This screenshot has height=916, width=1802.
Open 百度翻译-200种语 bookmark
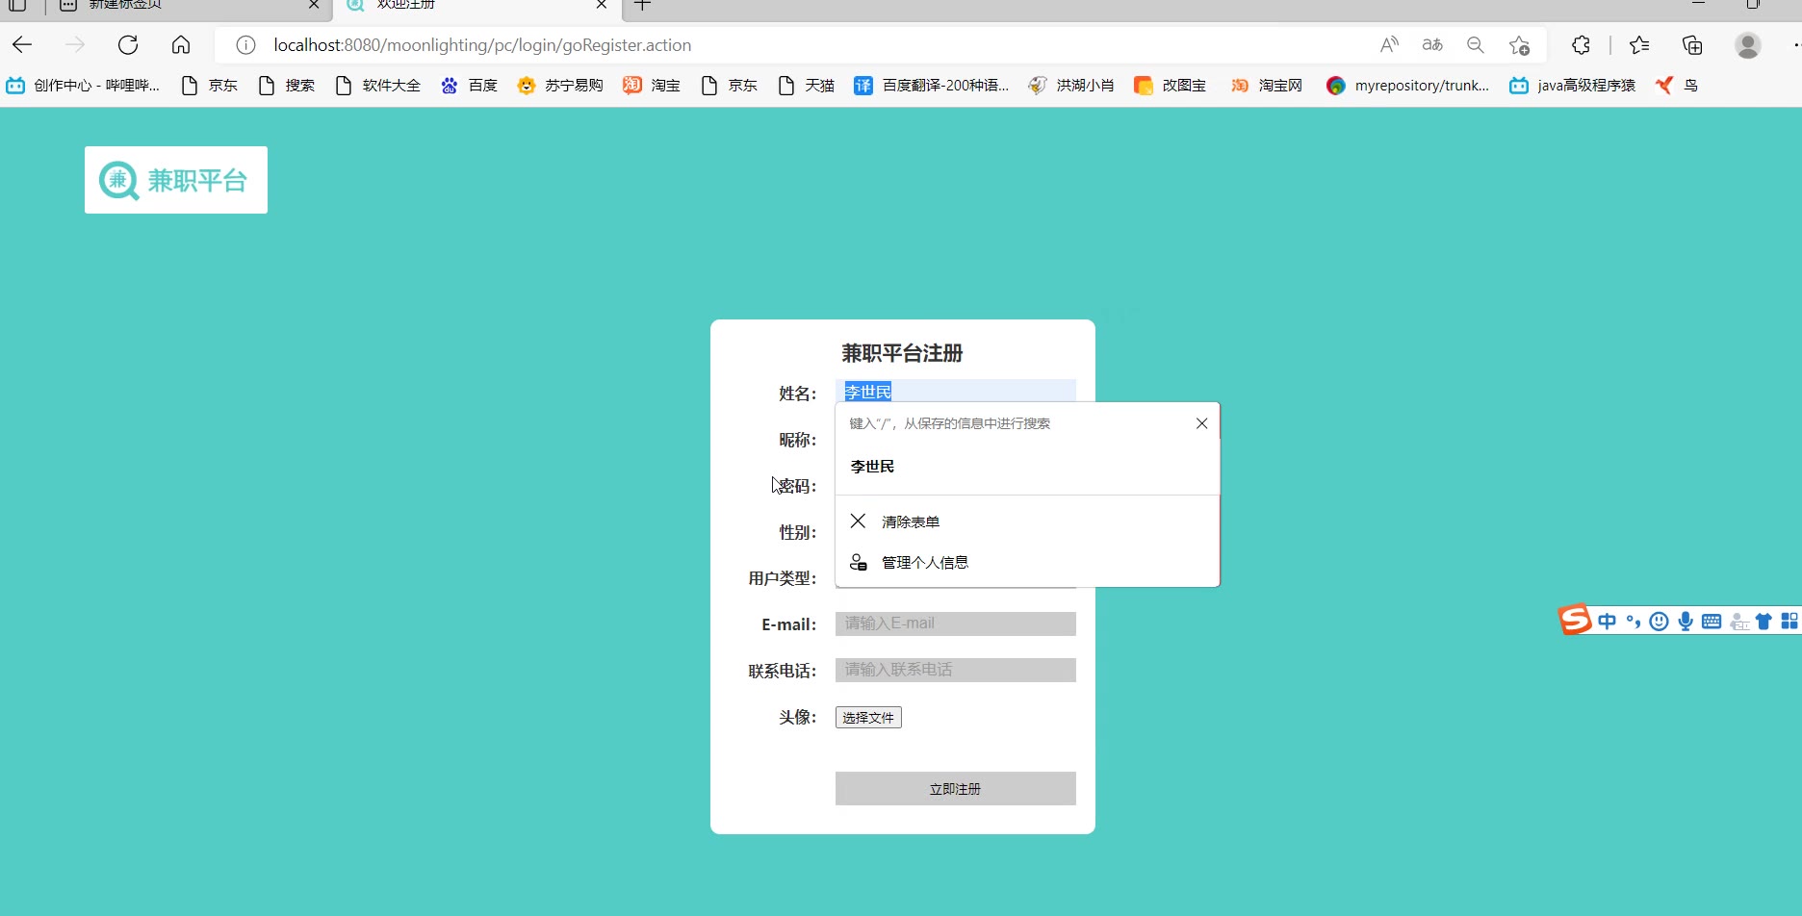click(931, 86)
